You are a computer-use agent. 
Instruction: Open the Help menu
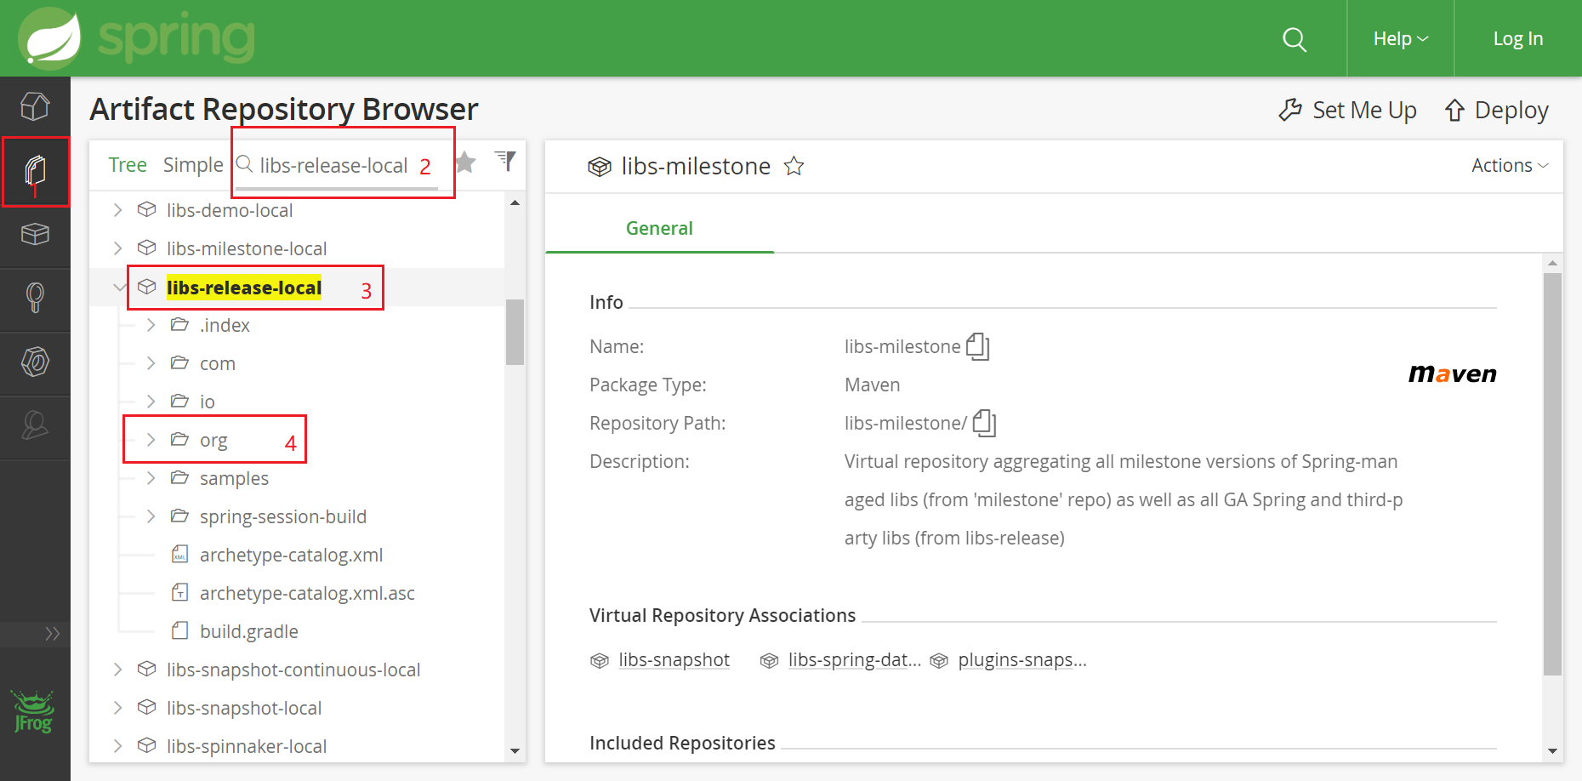tap(1399, 38)
